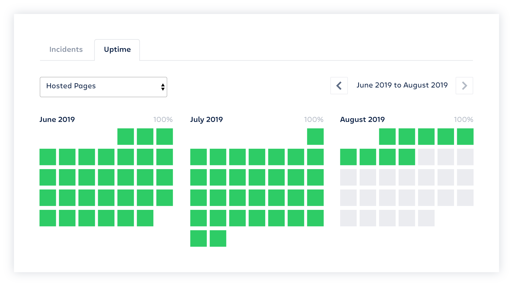The width and height of the screenshot is (513, 286).
Task: Navigate to previous date range with left arrow
Action: point(339,86)
